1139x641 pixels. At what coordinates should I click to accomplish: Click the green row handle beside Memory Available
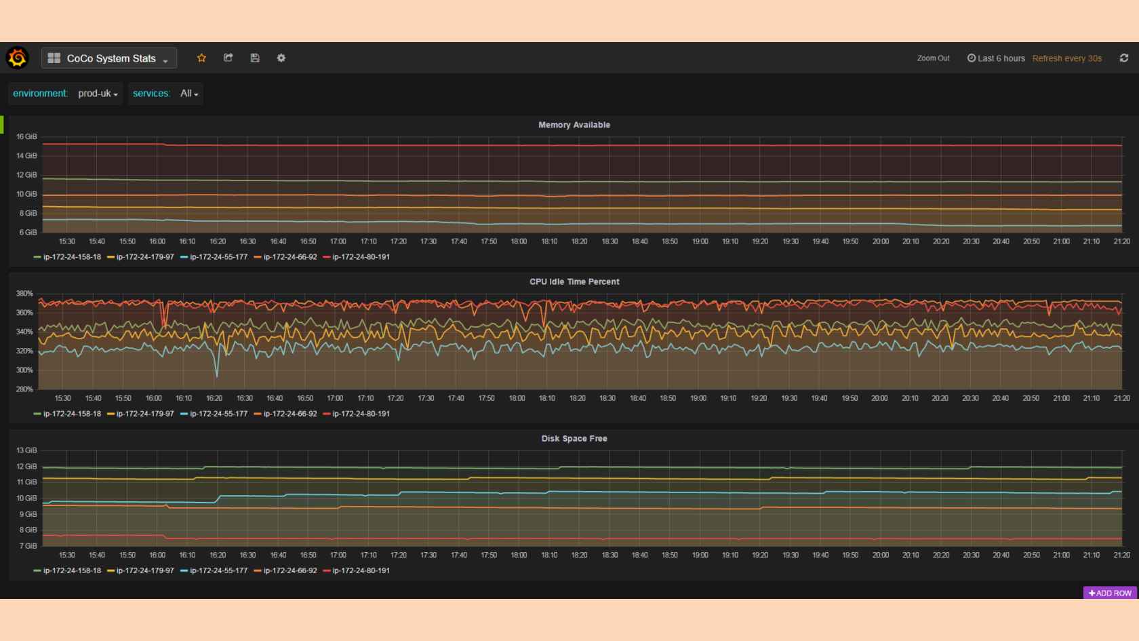pos(2,124)
